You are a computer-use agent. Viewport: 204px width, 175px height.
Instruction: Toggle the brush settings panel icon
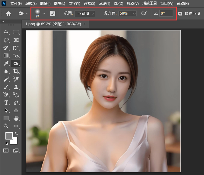pyautogui.click(x=53, y=14)
